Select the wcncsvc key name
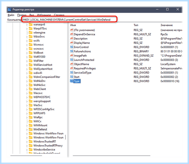 pyautogui.click(x=38, y=49)
